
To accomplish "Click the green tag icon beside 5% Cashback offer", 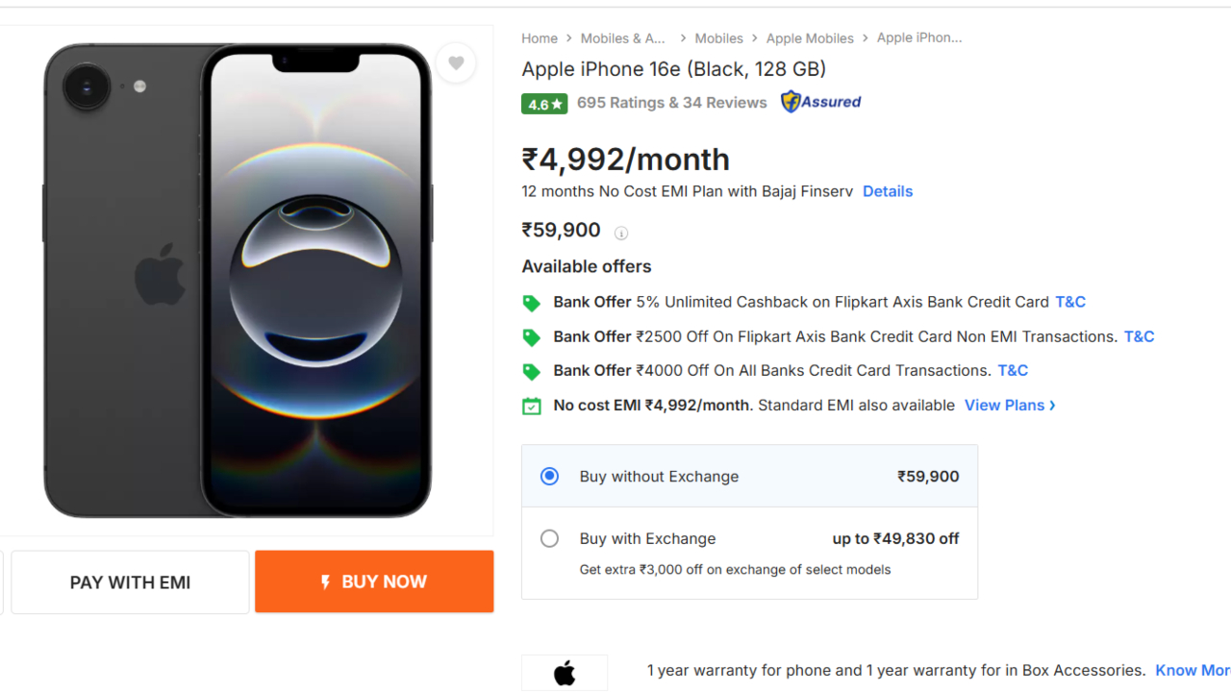I will tap(531, 303).
